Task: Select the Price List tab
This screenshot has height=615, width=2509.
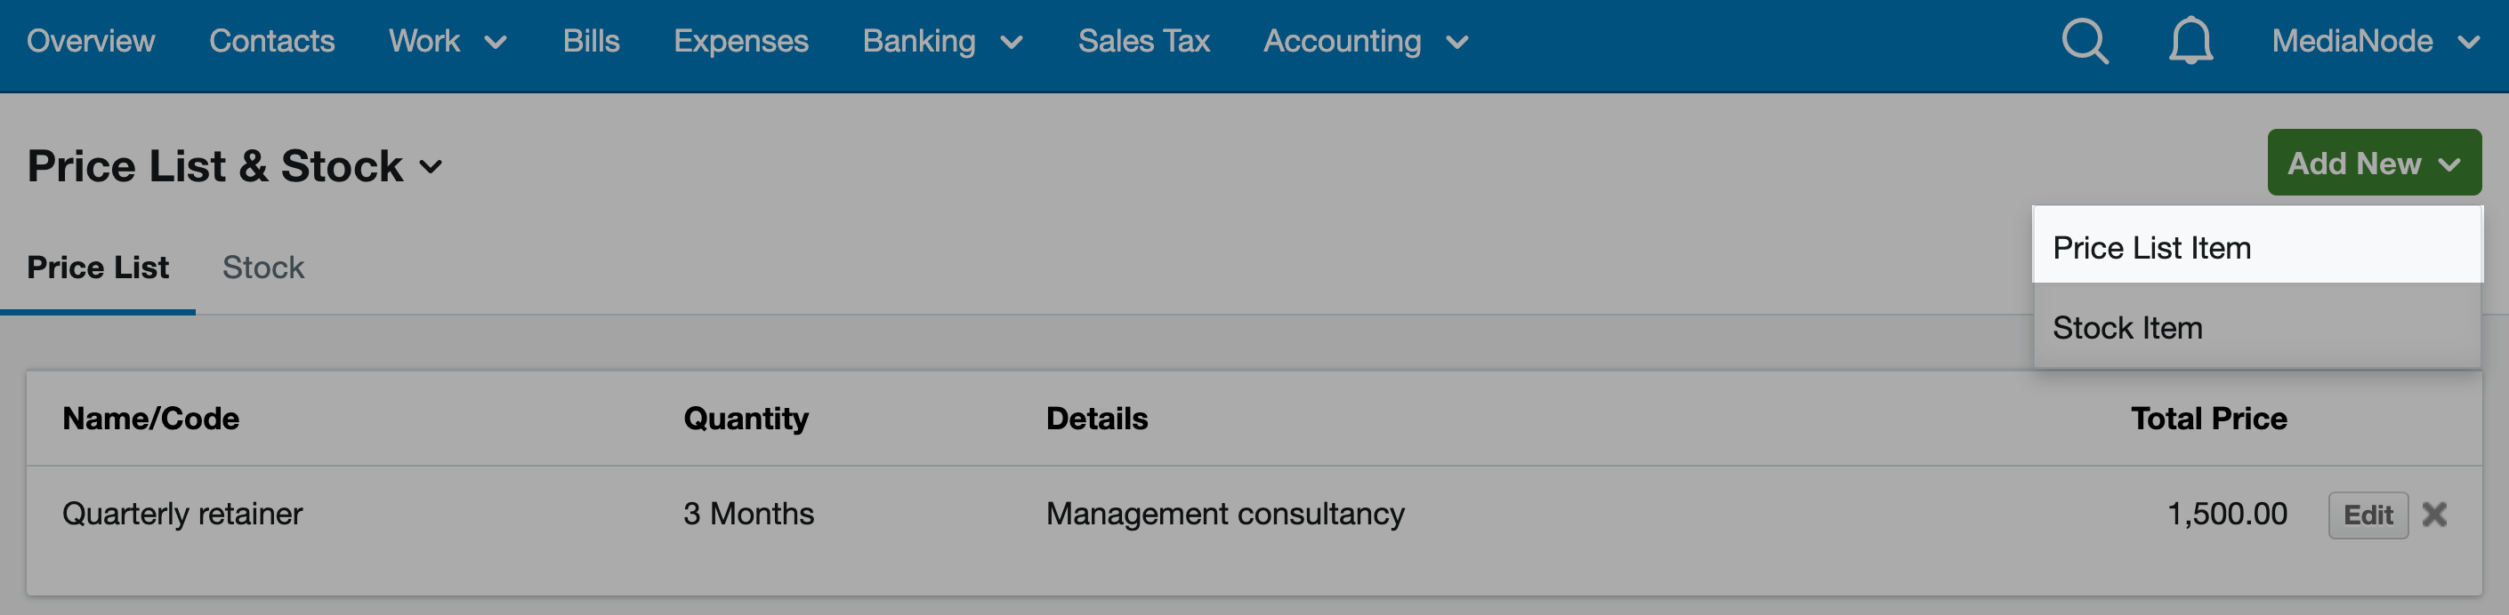Action: (x=97, y=268)
